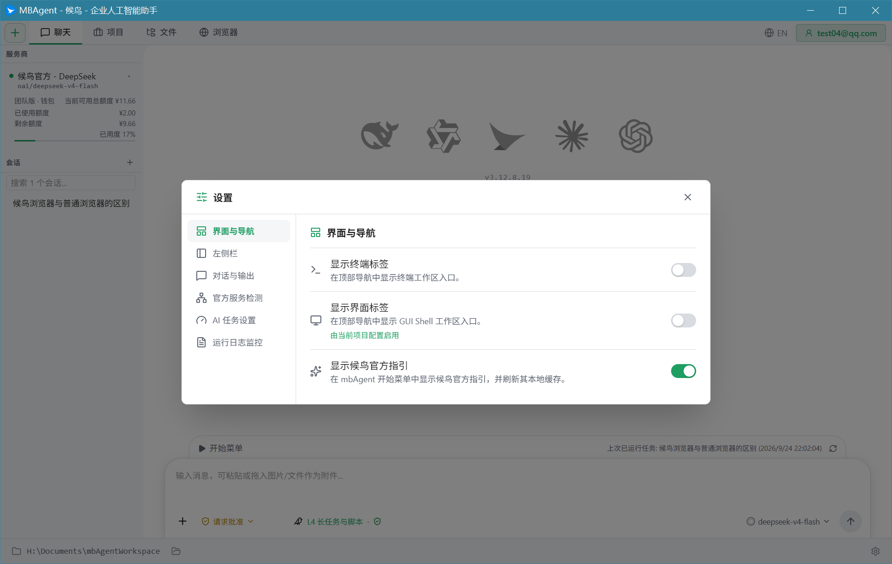Image resolution: width=892 pixels, height=564 pixels.
Task: Click the 候鸟 bird logo in center
Action: click(x=507, y=136)
